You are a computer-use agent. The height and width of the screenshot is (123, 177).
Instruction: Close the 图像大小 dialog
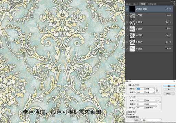pos(174,81)
